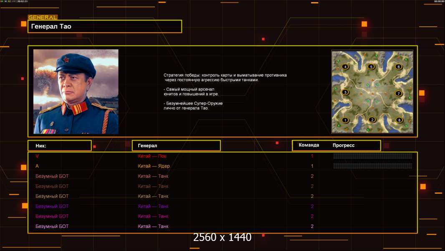Pick start position 4 on the minimap
This screenshot has width=445, height=251.
click(x=345, y=67)
